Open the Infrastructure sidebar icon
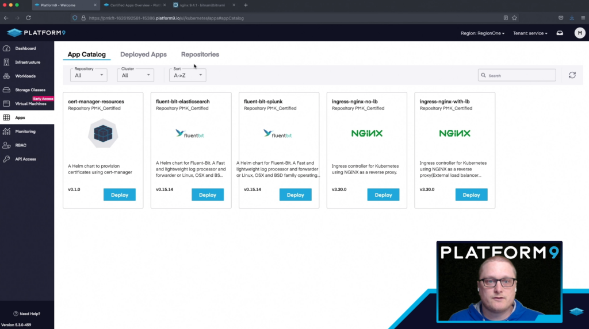Image resolution: width=589 pixels, height=329 pixels. [x=6, y=62]
